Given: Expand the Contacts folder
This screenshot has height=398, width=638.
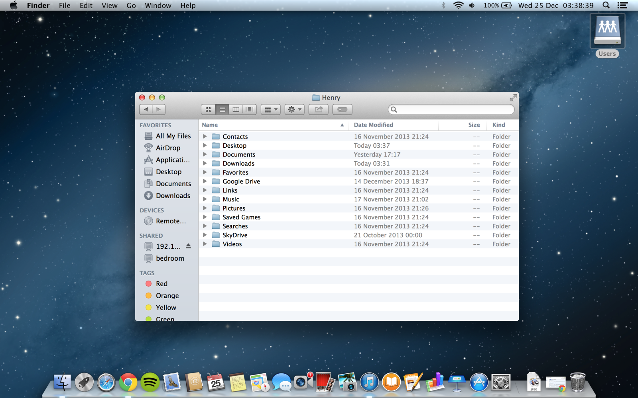Looking at the screenshot, I should tap(205, 137).
